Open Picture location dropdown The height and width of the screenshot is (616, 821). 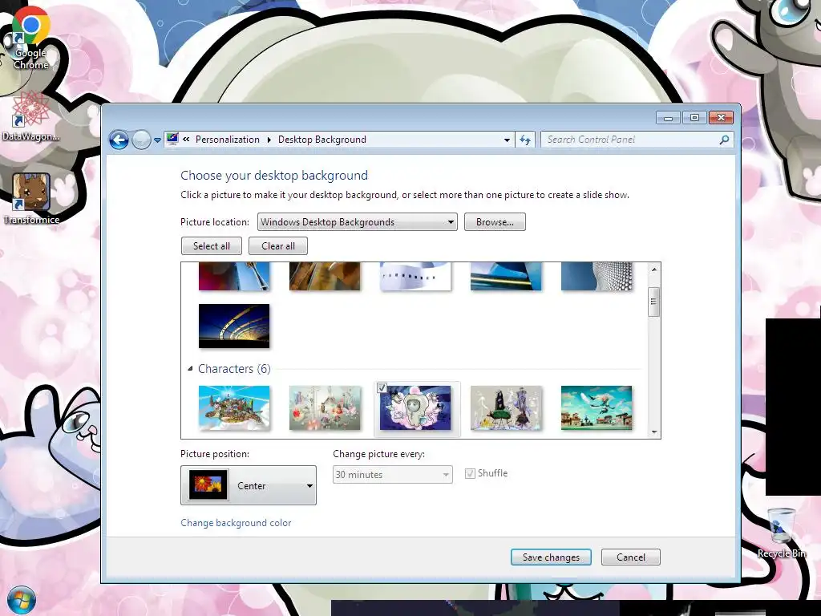357,222
